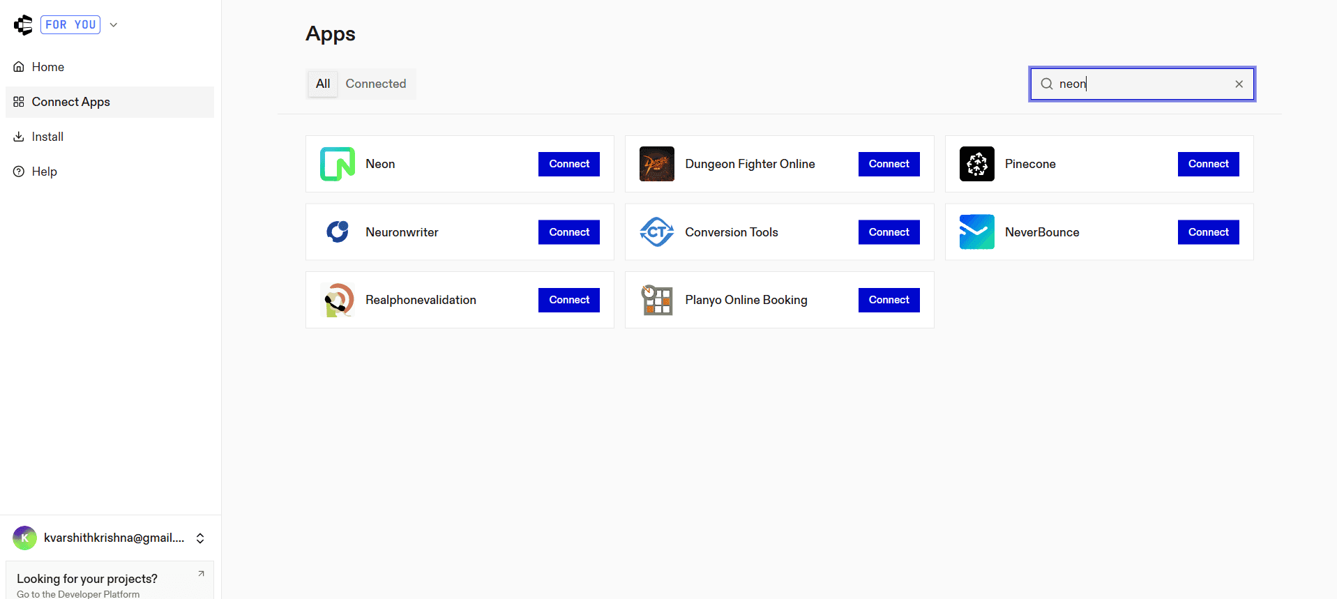Click the NeverBounce app name

(x=1042, y=232)
